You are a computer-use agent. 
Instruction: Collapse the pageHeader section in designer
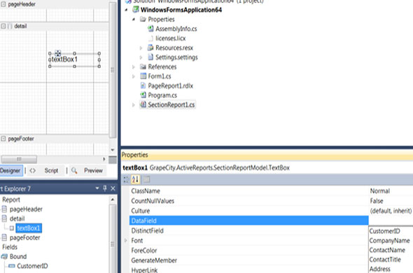(x=3, y=4)
